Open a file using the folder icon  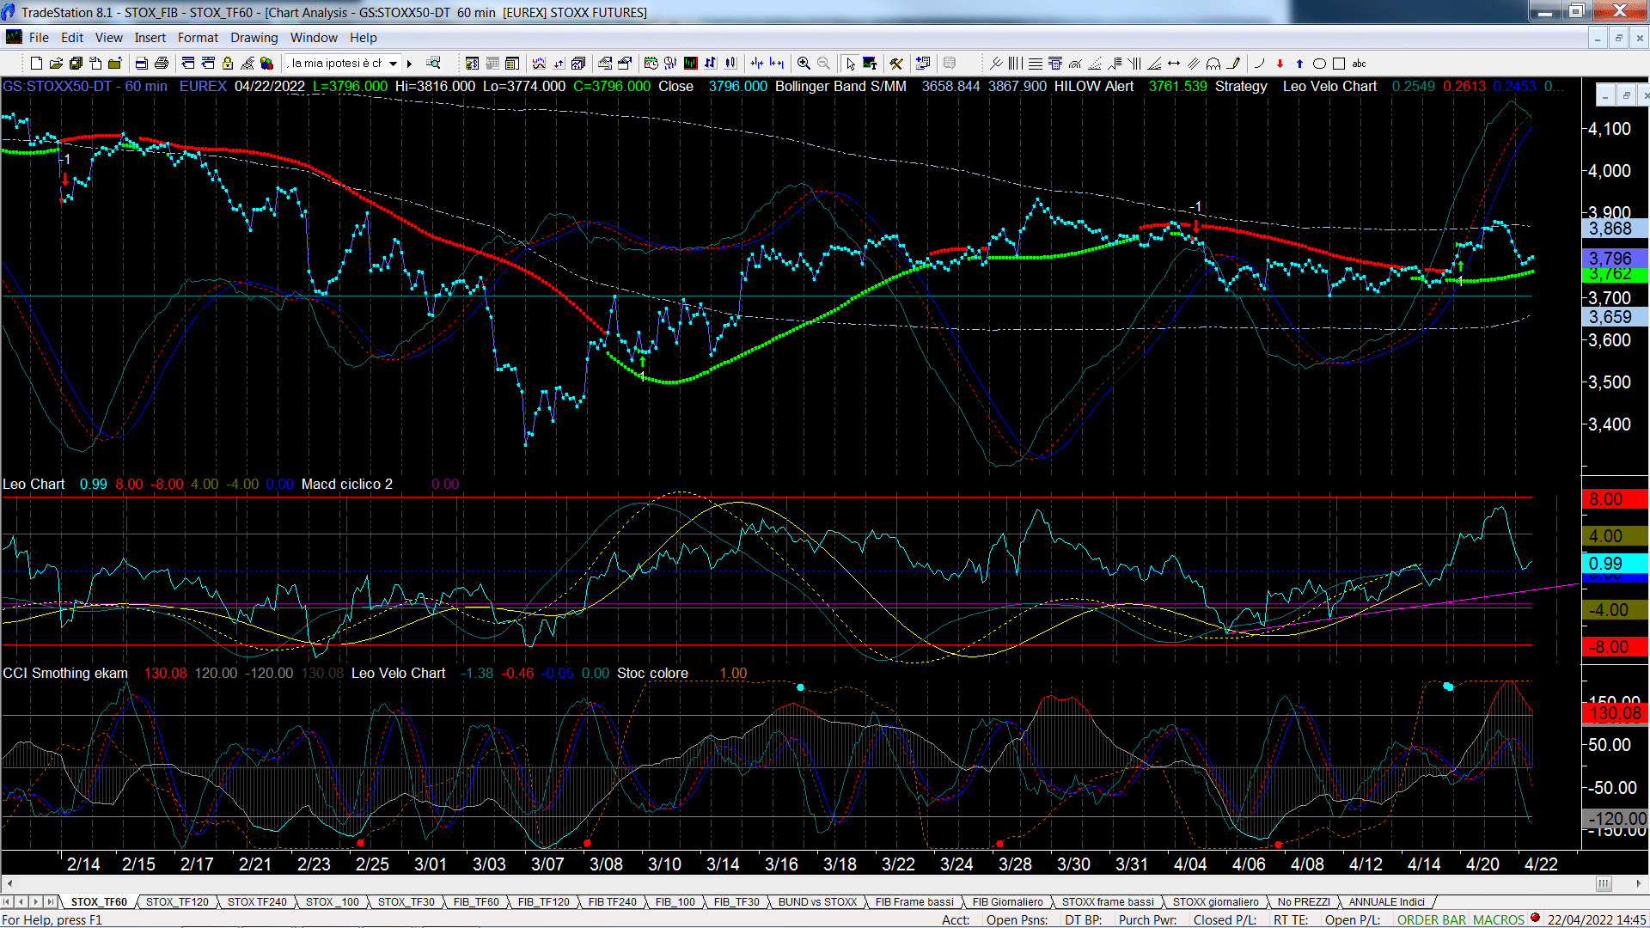coord(56,63)
